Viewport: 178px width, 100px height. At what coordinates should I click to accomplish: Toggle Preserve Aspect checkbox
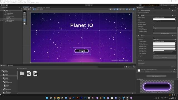pyautogui.click(x=154, y=31)
